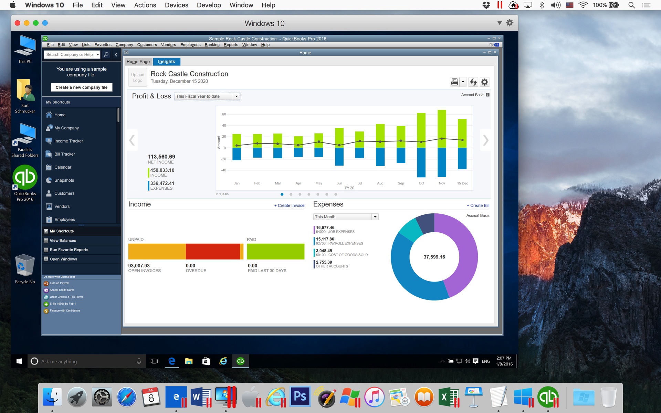
Task: Open the Customers menu
Action: tap(147, 45)
